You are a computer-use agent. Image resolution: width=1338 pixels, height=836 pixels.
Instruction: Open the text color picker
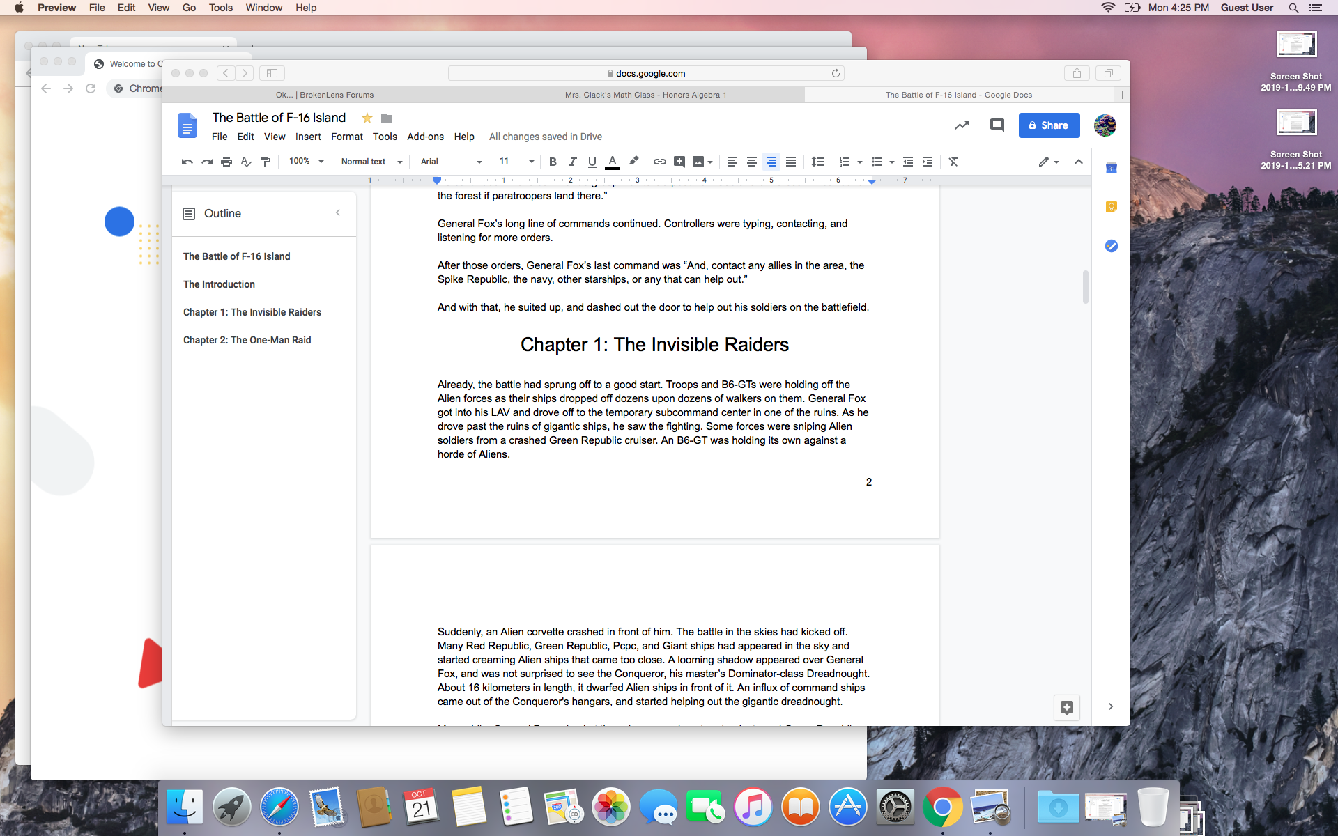(612, 162)
